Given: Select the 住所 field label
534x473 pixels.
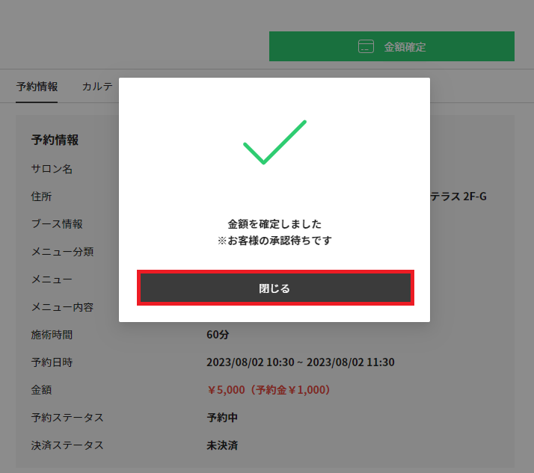Looking at the screenshot, I should [x=41, y=197].
